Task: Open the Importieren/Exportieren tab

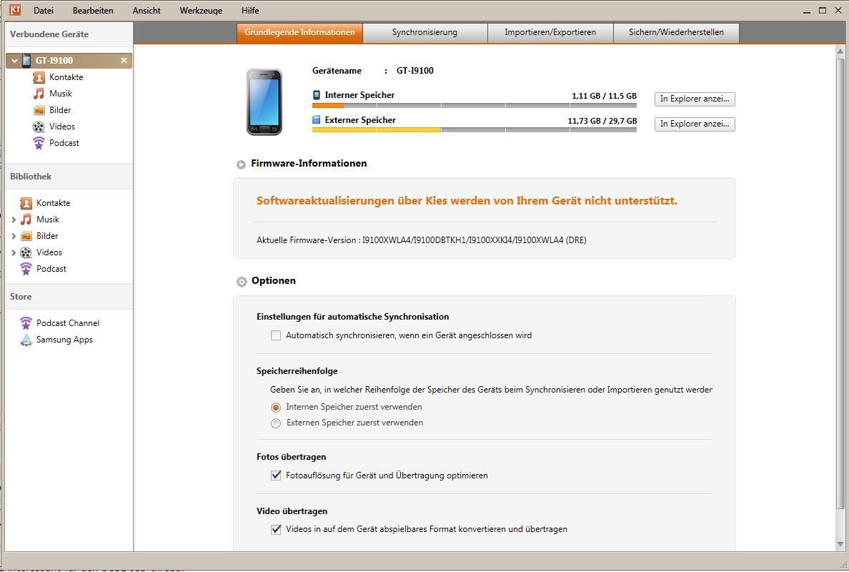Action: point(551,32)
